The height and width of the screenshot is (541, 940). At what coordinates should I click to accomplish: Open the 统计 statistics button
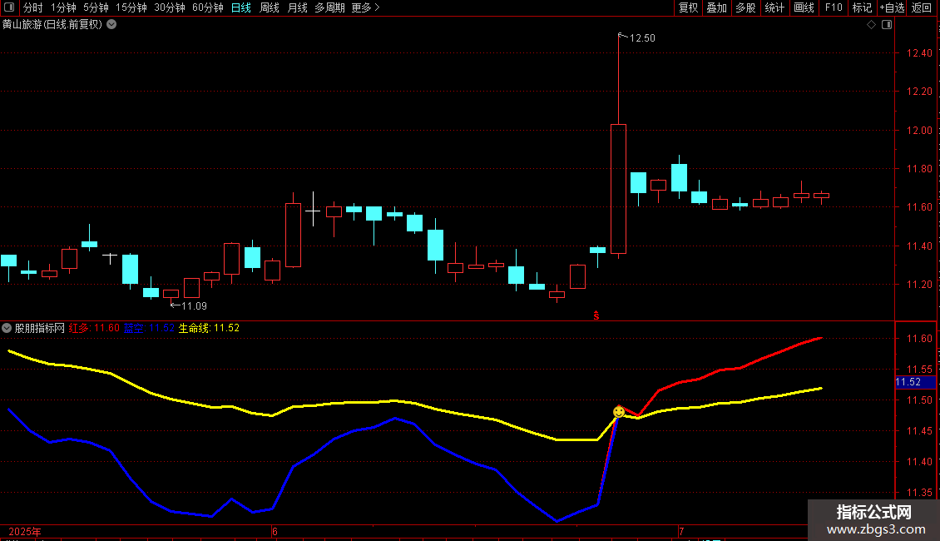click(774, 7)
